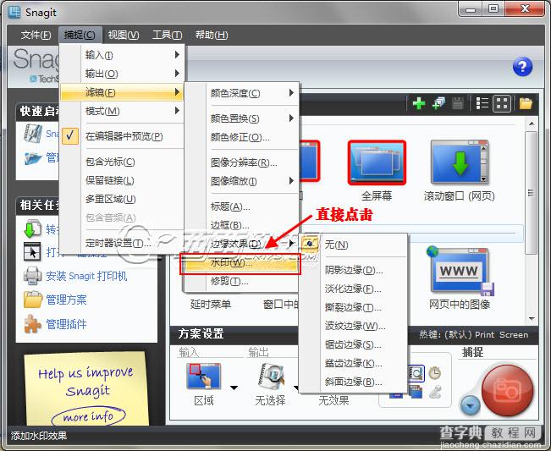Click the green arrow convert images icon
The image size is (551, 451).
[x=32, y=229]
